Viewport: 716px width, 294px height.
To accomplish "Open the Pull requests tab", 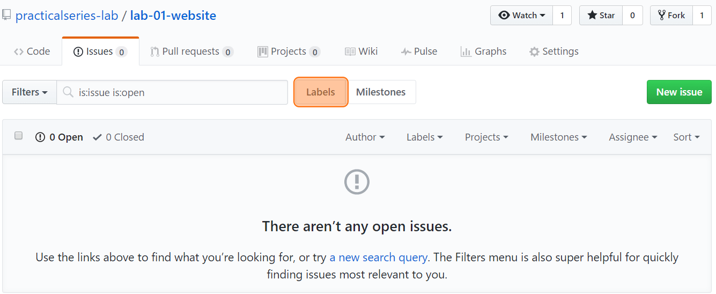I will coord(192,52).
